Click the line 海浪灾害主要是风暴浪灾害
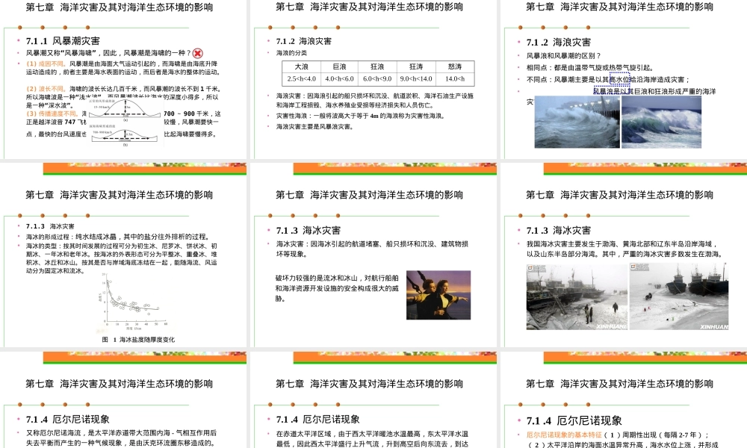Viewport: 747px width, 448px height. [315, 127]
